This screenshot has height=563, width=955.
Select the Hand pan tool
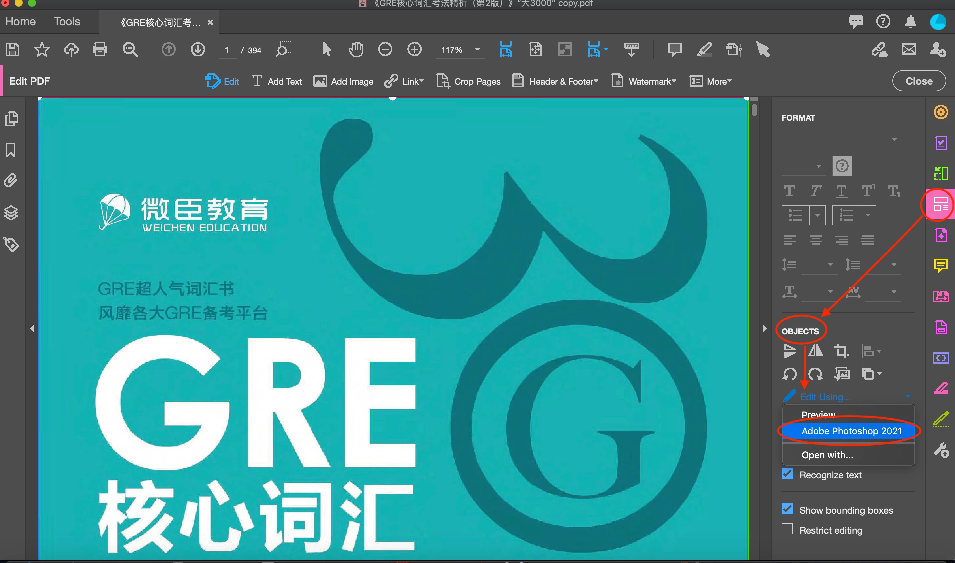[x=356, y=50]
